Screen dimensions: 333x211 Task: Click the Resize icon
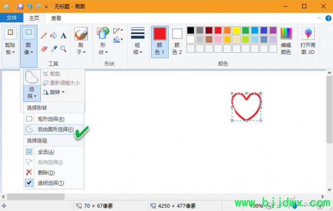(x=45, y=83)
